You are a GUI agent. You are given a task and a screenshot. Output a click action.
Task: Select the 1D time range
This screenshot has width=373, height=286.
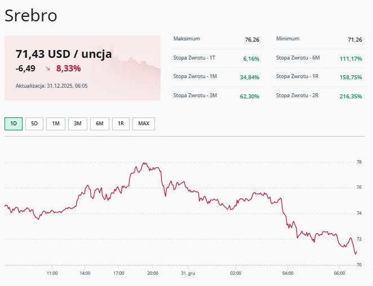14,124
